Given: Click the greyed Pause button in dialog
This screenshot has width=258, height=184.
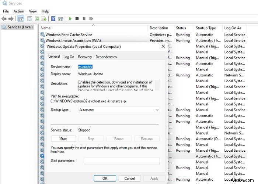Looking at the screenshot, I should click(x=119, y=139).
